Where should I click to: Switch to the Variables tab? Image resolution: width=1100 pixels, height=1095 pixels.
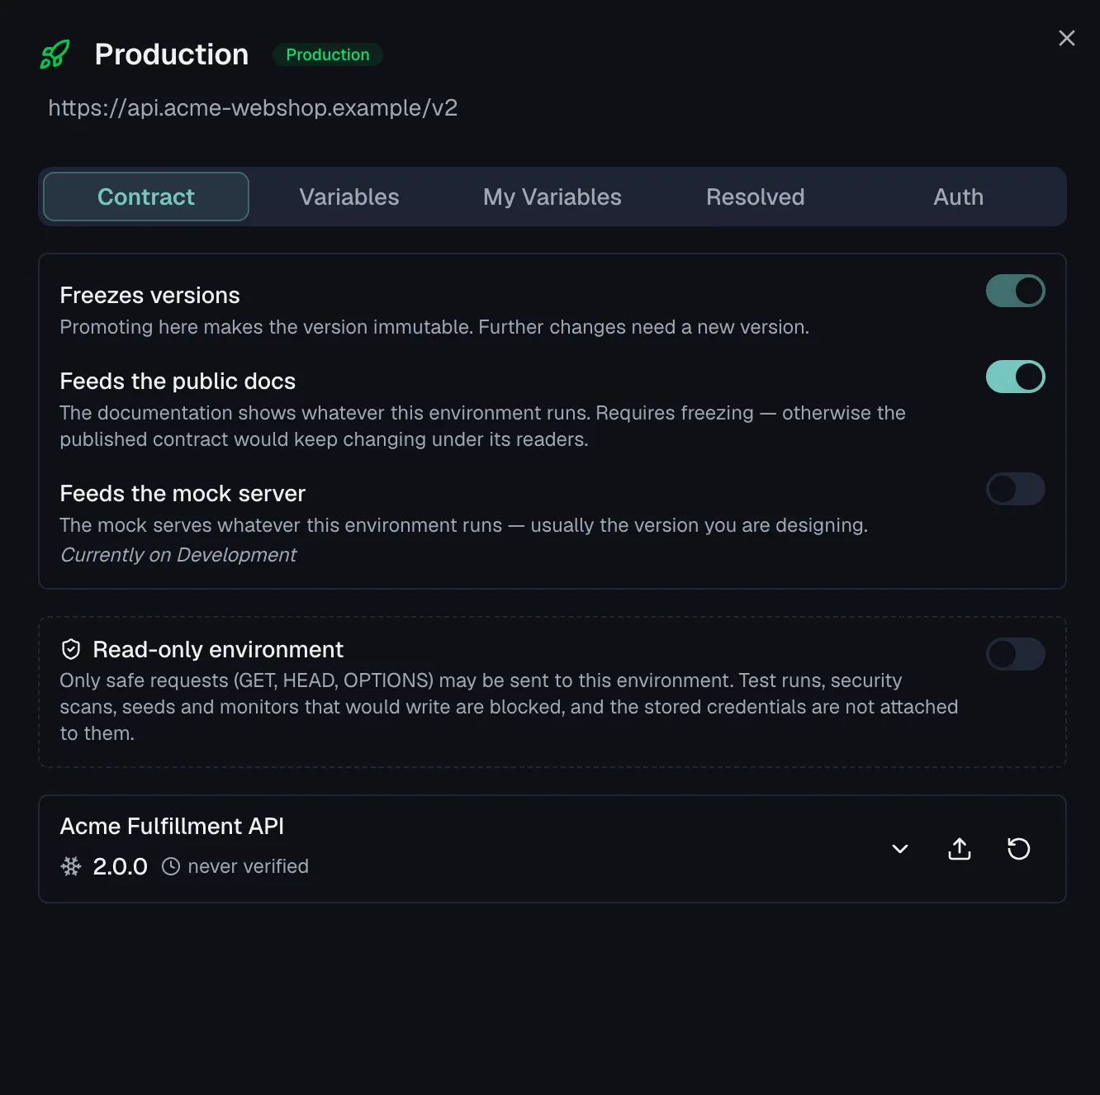click(x=349, y=197)
